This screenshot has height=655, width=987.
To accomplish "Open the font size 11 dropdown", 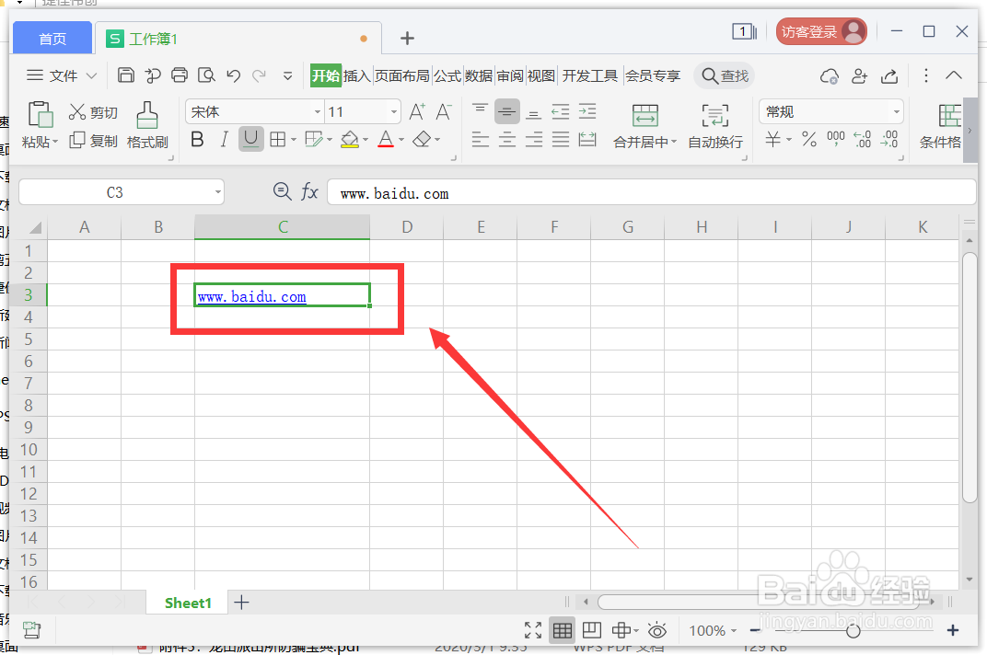I will 393,112.
